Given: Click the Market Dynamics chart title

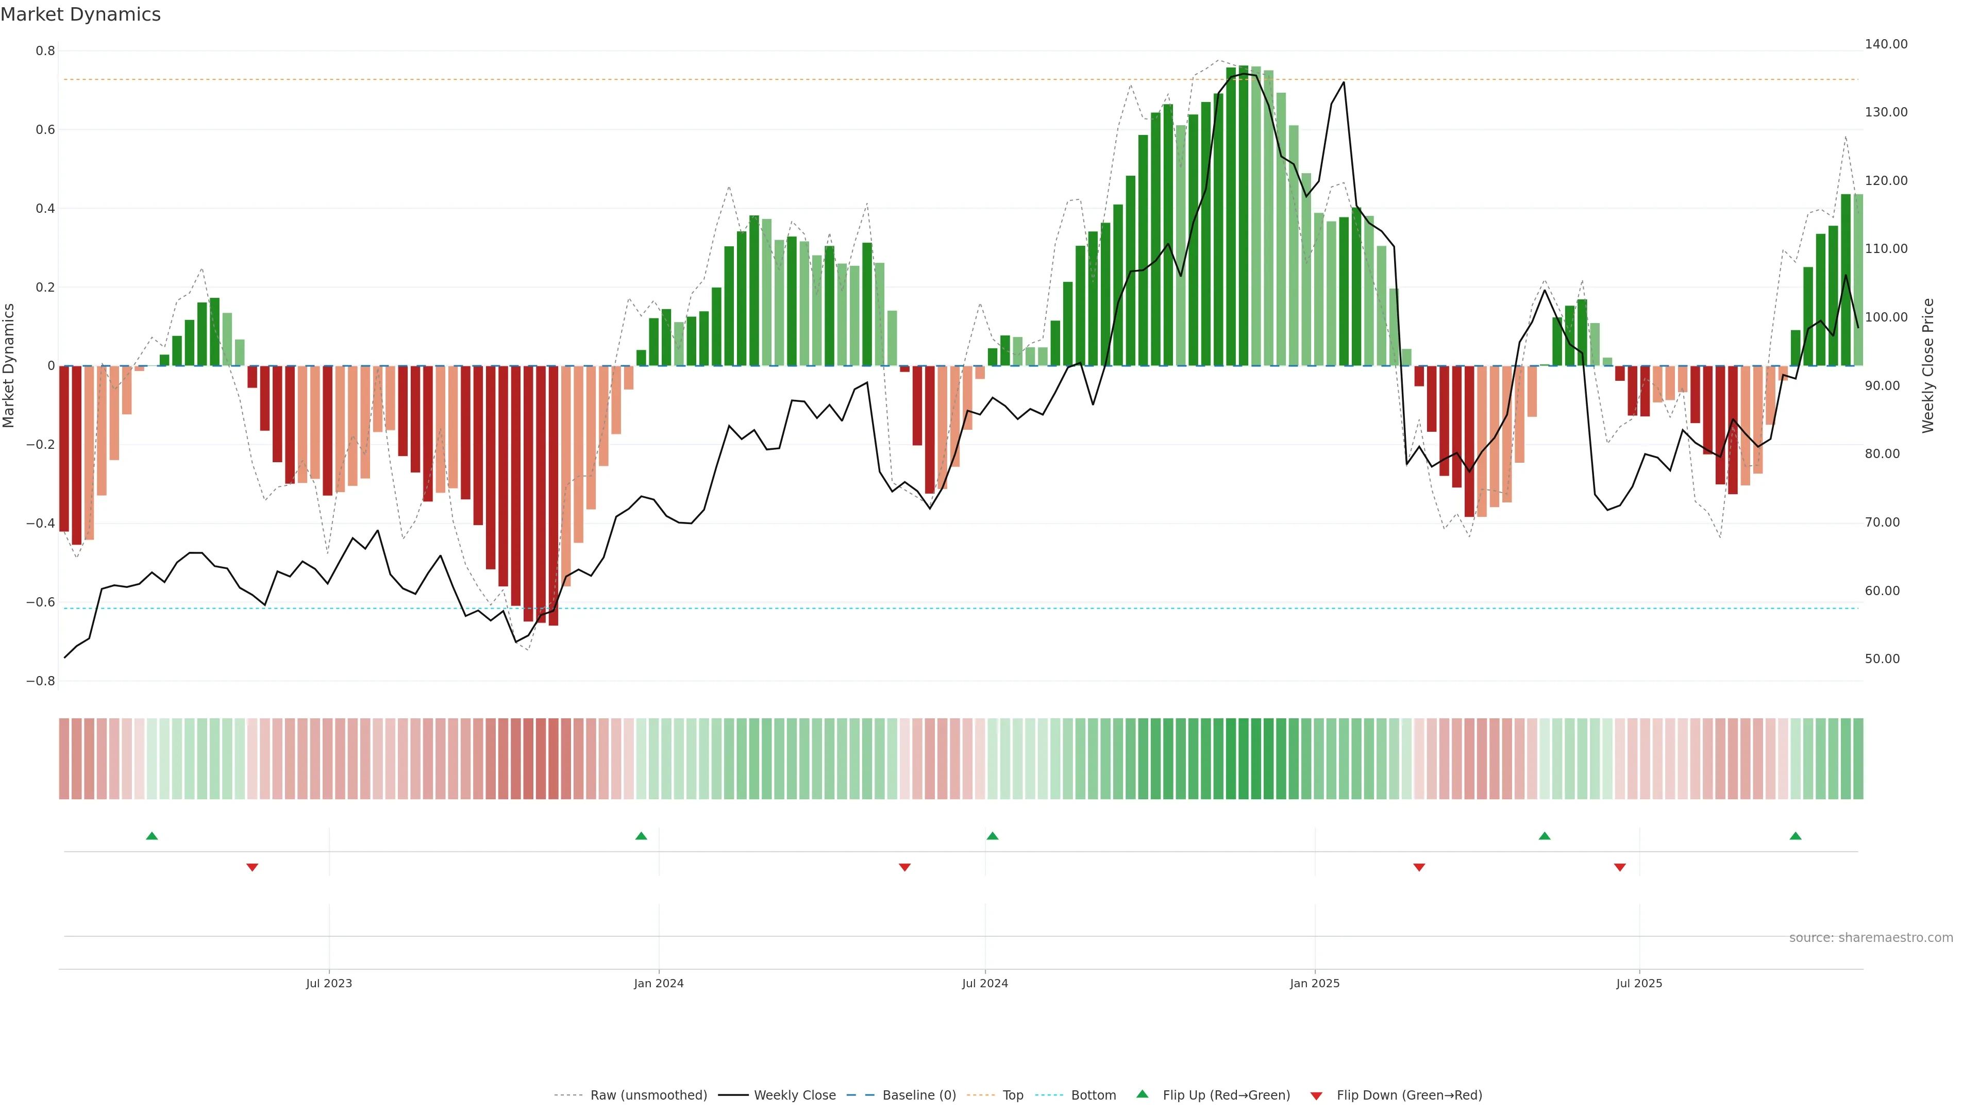Looking at the screenshot, I should point(81,14).
